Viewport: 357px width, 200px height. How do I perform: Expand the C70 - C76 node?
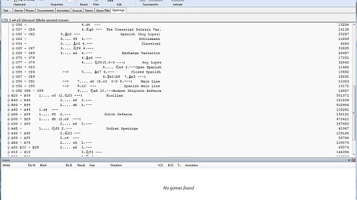13,57
